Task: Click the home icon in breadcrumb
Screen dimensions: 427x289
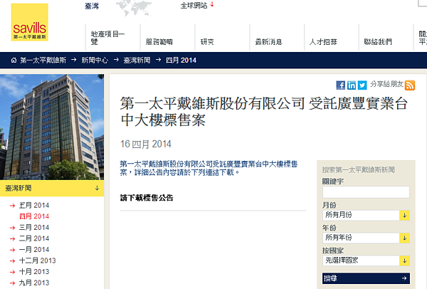Action: (x=14, y=61)
